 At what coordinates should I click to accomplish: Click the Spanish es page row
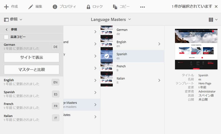coord(132,56)
